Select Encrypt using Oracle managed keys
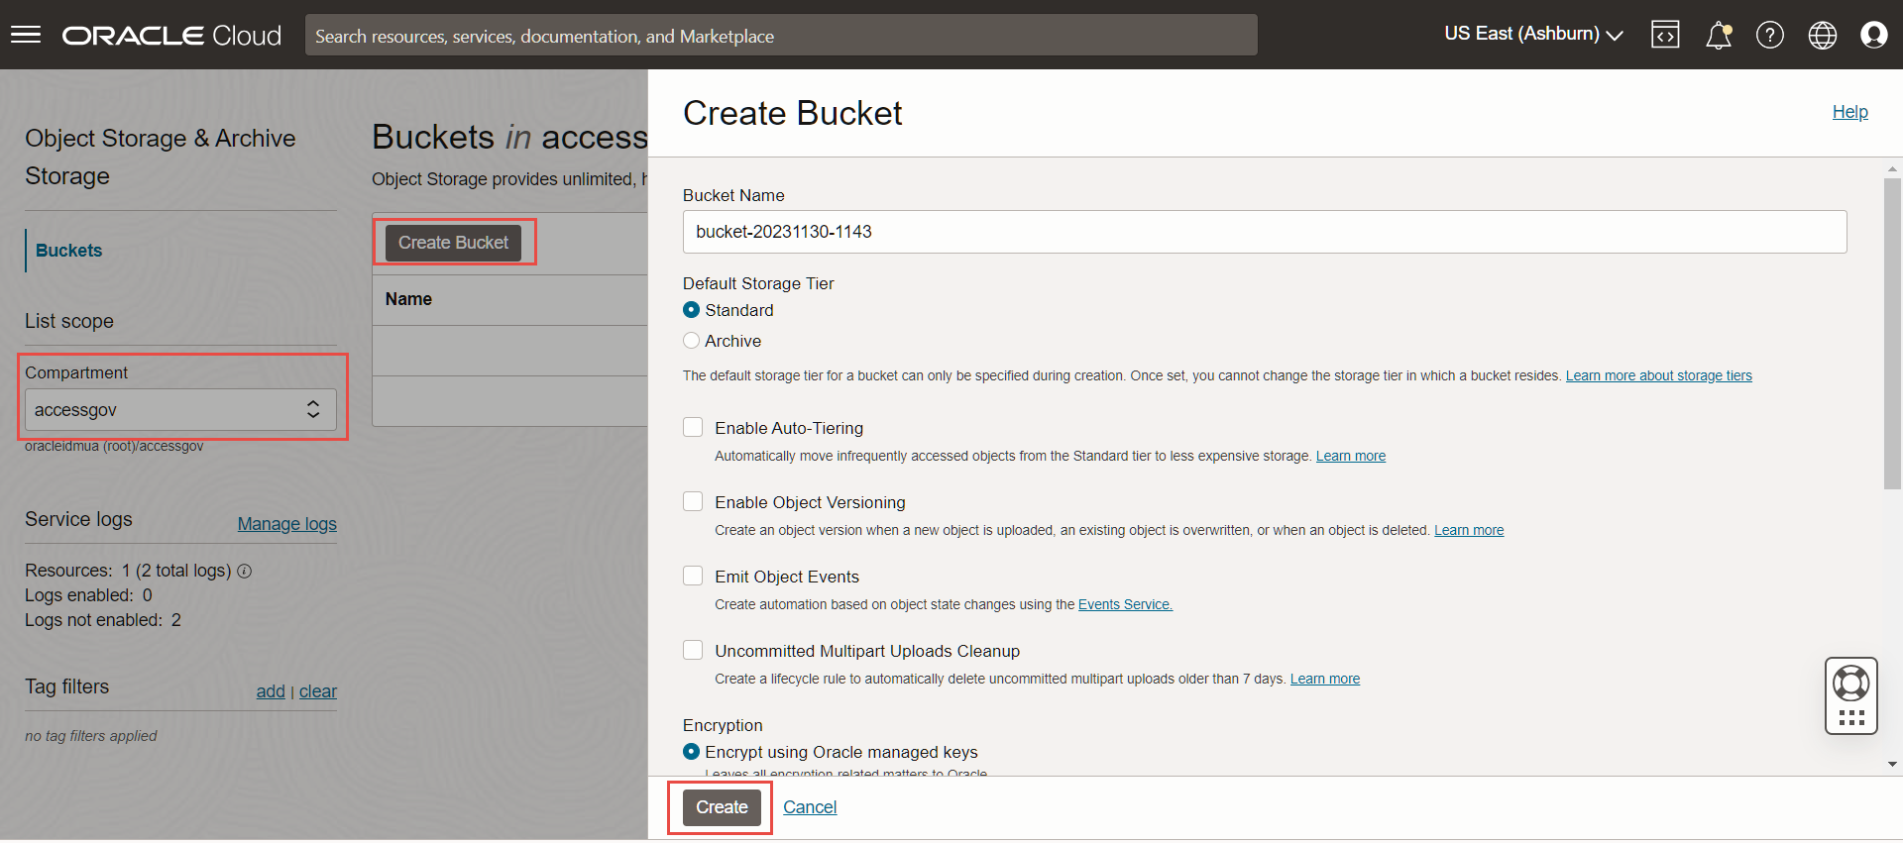 pyautogui.click(x=691, y=752)
